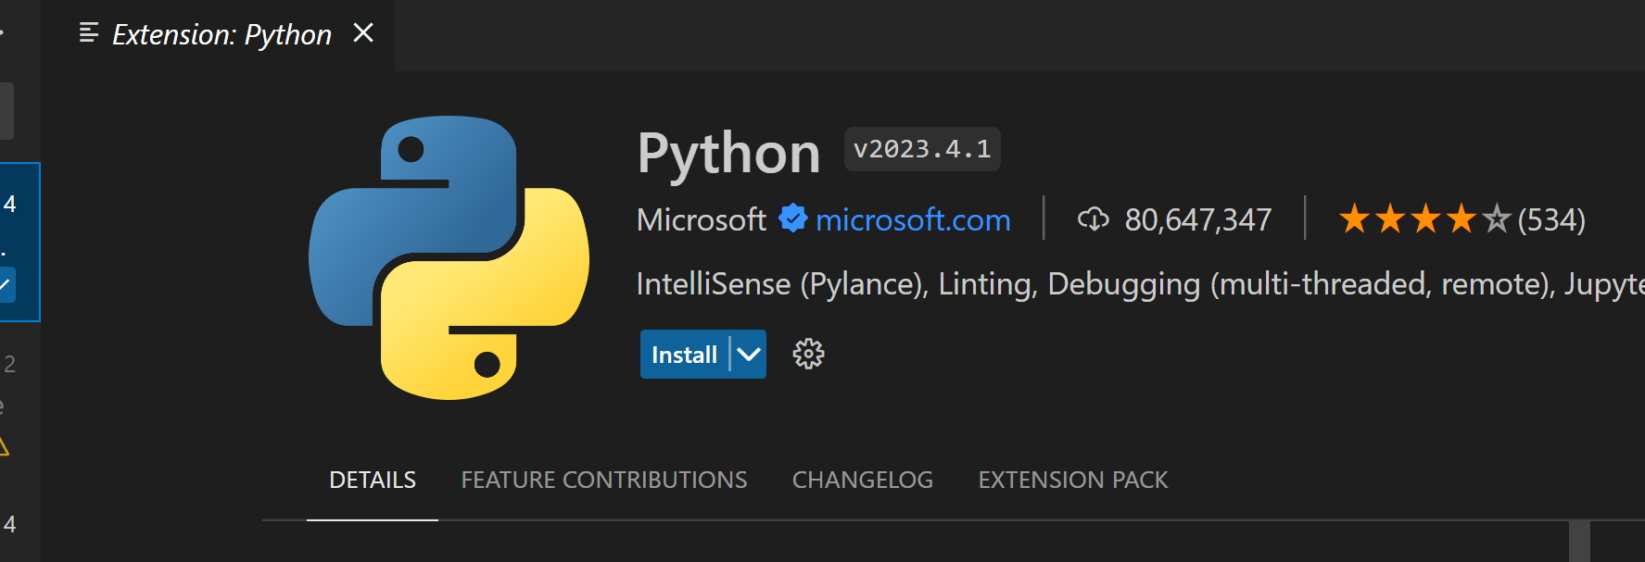The height and width of the screenshot is (562, 1645).
Task: Click the Microsoft publisher name
Action: [x=702, y=219]
